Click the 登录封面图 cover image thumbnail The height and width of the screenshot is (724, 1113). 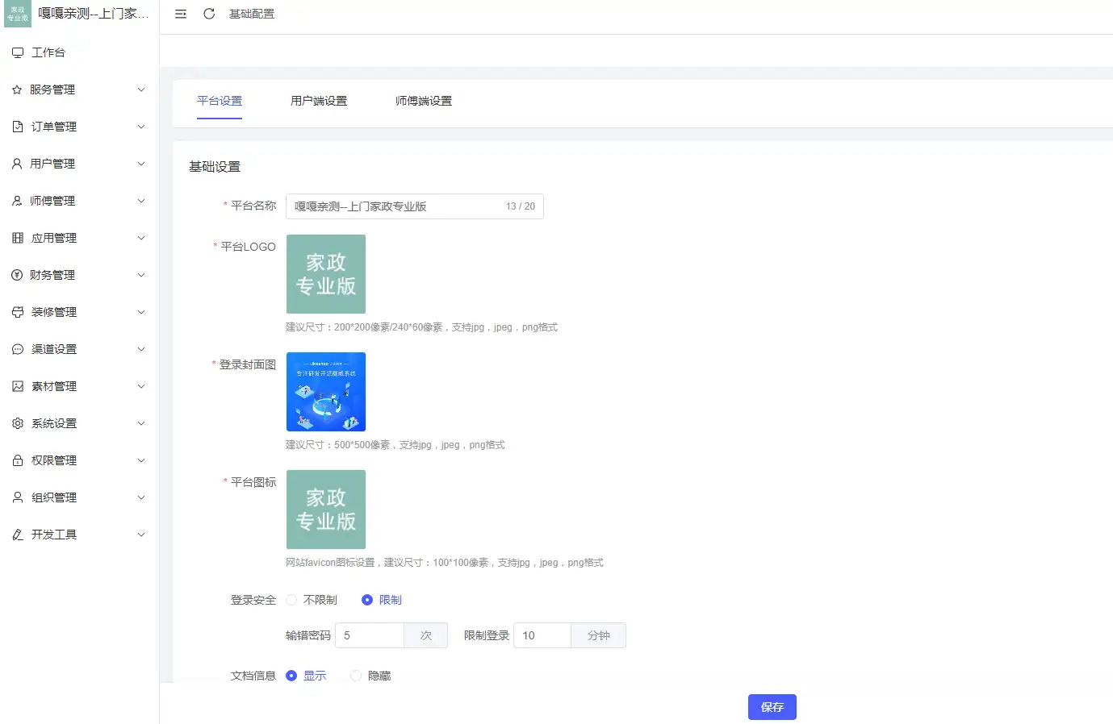tap(325, 392)
